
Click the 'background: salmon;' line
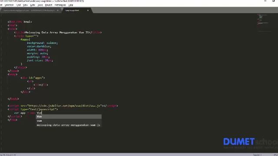[43, 43]
